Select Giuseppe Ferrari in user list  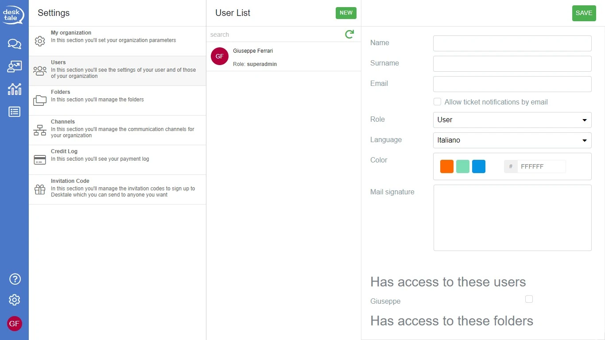pos(284,57)
